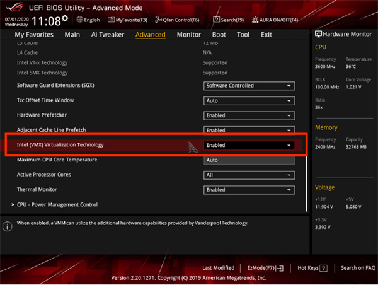Open the Boot tab
The width and height of the screenshot is (378, 285).
tap(219, 35)
